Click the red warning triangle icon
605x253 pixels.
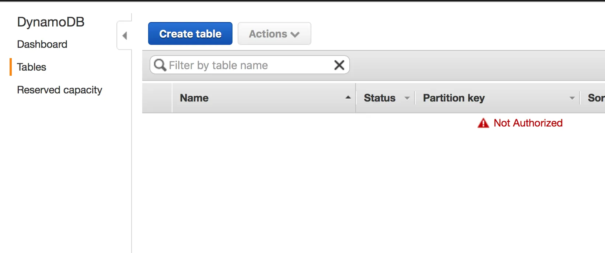483,123
